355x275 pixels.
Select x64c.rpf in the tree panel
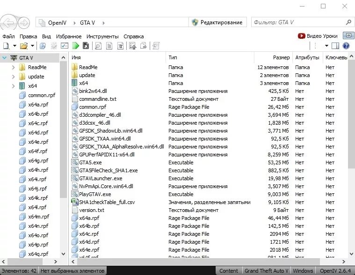38,123
